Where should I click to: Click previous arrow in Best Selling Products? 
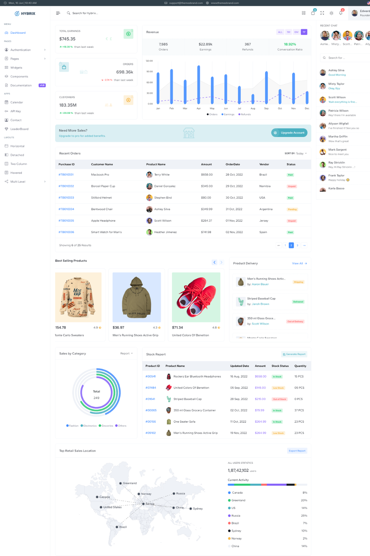(215, 262)
